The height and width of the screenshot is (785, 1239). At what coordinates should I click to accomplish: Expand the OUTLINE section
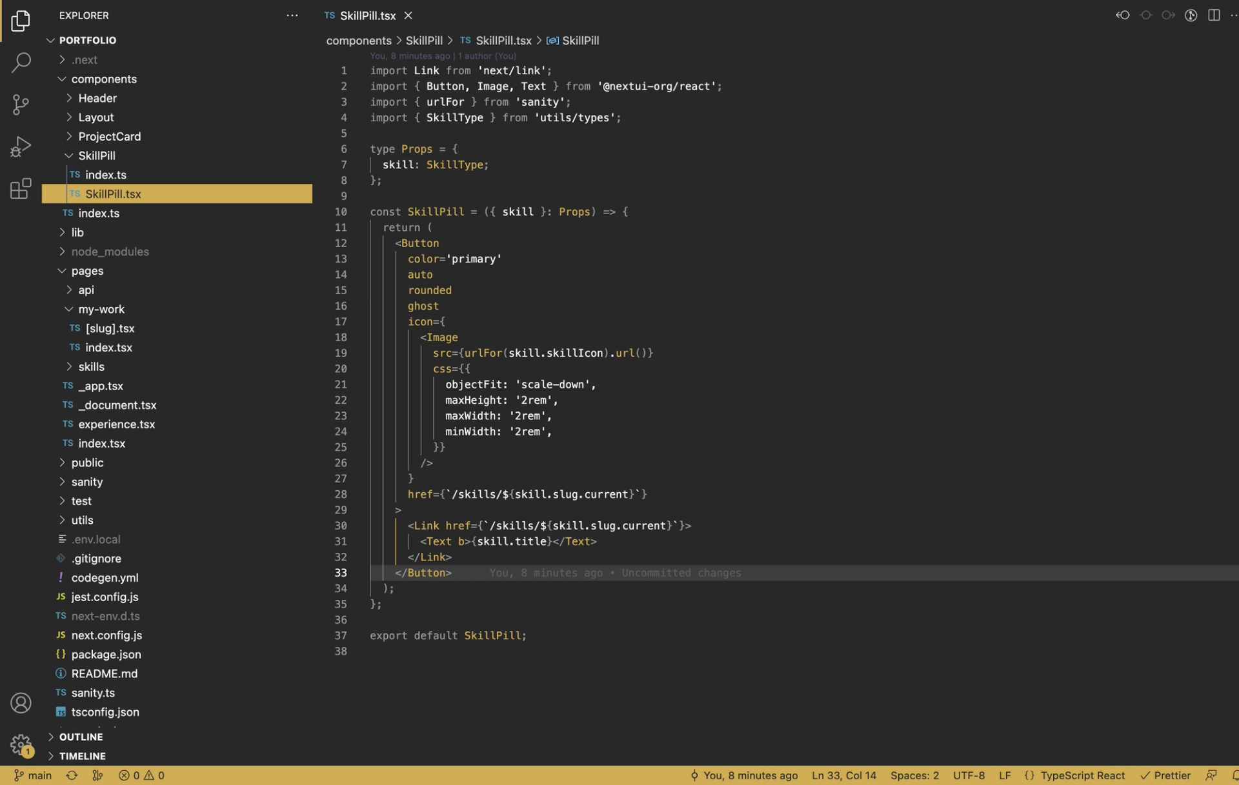(81, 737)
